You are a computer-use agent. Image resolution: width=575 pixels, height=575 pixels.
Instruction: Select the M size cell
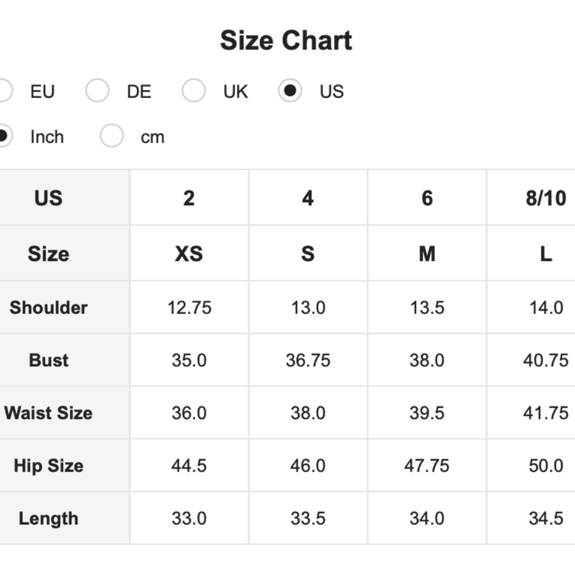pos(427,254)
